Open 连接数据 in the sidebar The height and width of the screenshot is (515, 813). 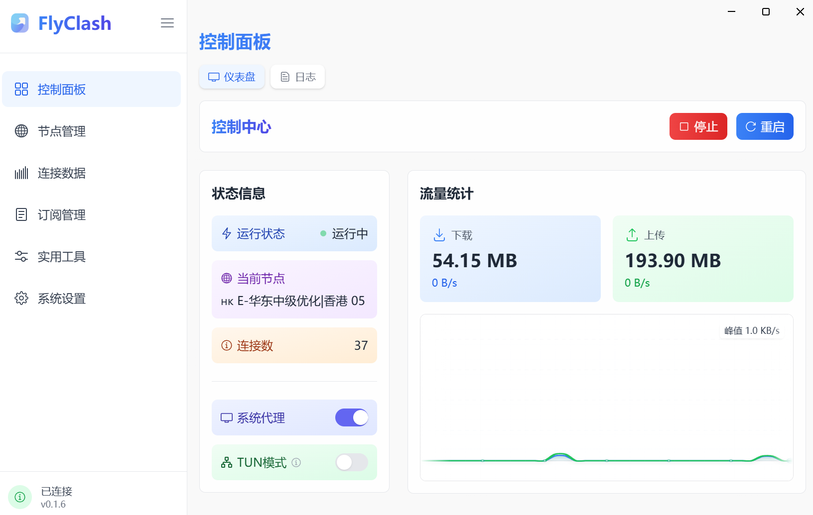pos(92,173)
